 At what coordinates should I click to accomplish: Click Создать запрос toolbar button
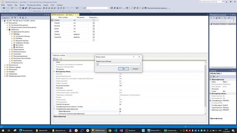[x=35, y=8]
